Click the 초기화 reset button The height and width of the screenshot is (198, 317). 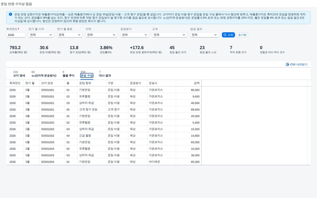click(x=242, y=35)
